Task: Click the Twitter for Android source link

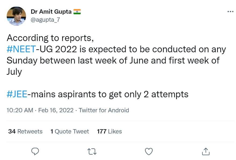Action: (104, 110)
